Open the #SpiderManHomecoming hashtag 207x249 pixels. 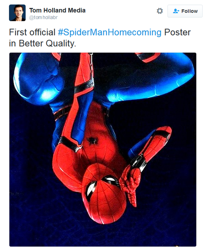(x=110, y=32)
